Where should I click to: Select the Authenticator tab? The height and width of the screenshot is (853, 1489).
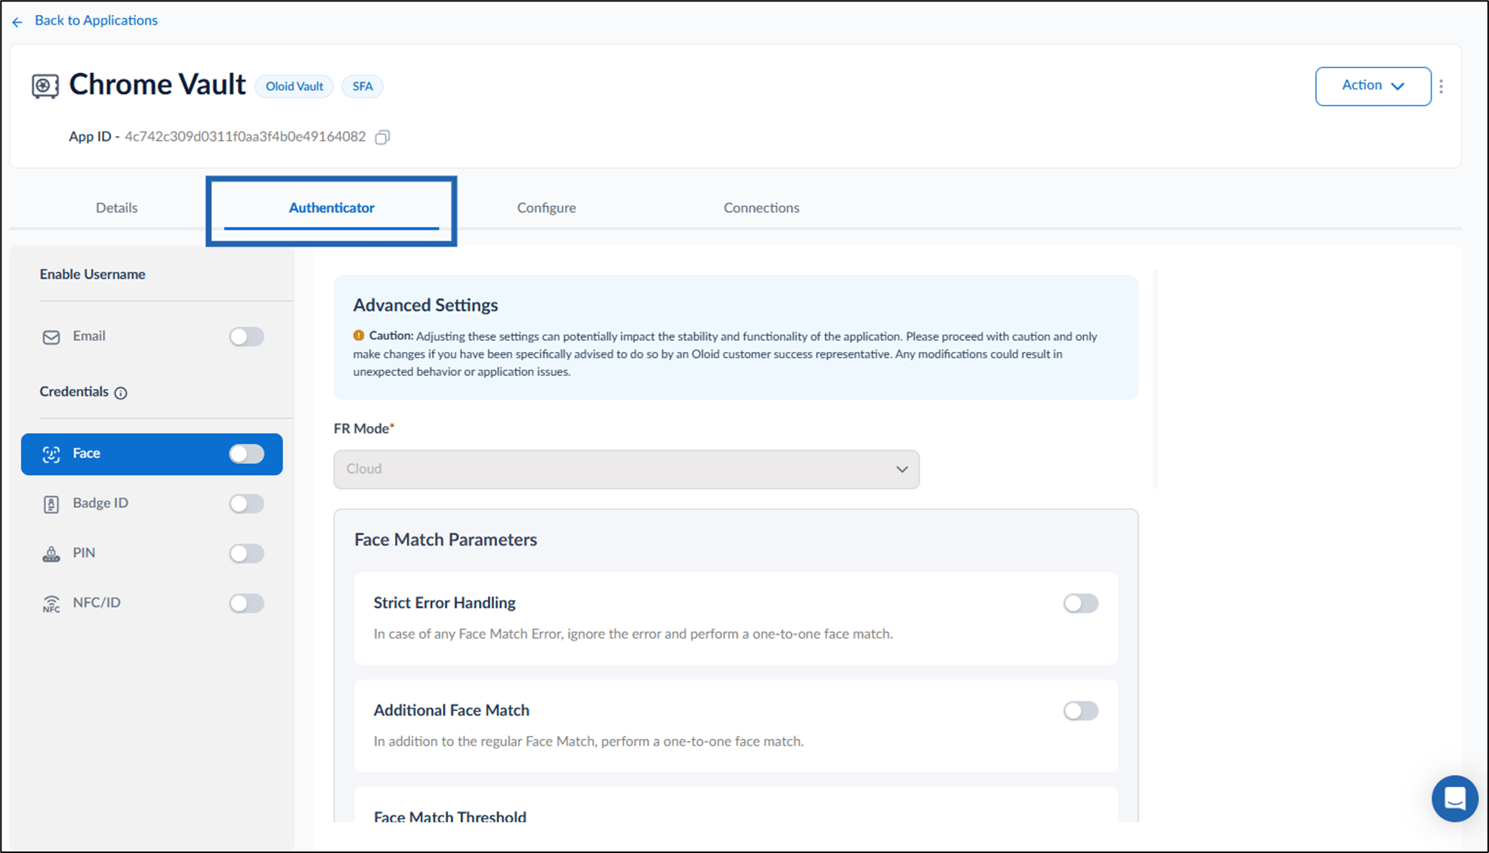pos(332,208)
